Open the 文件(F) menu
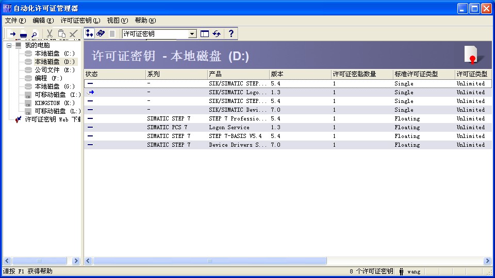495x278 pixels. [x=15, y=21]
